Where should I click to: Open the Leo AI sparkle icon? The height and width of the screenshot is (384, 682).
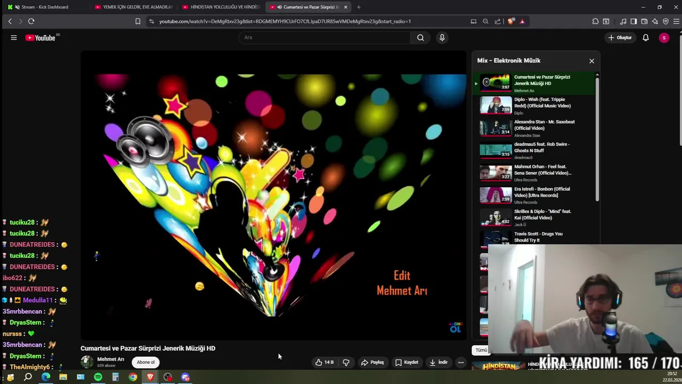(x=655, y=21)
